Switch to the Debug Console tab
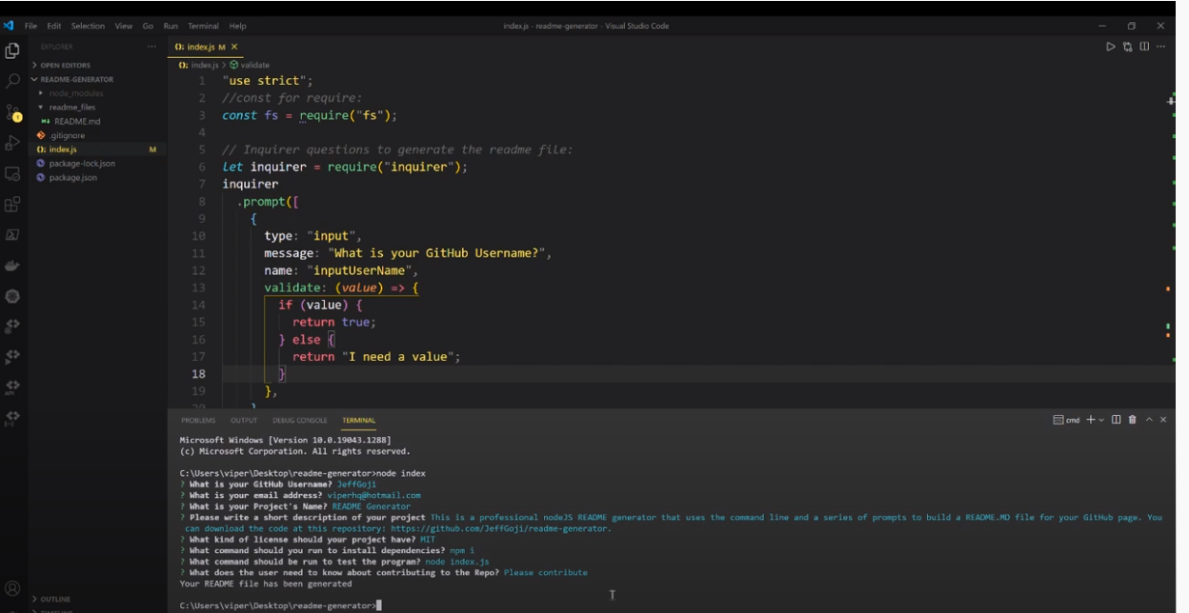 (x=299, y=420)
